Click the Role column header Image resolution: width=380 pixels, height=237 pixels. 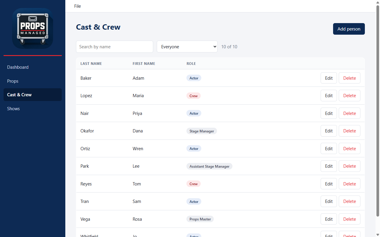(x=191, y=64)
